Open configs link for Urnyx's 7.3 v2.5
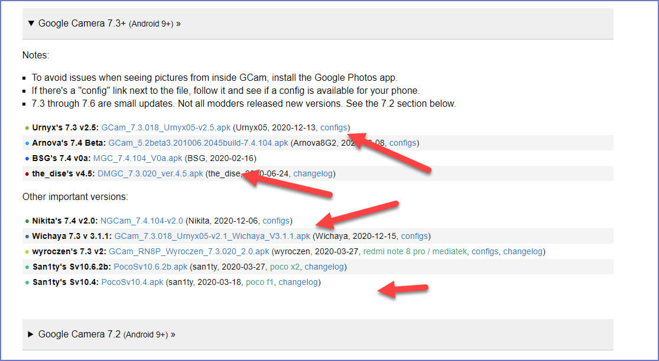This screenshot has width=659, height=361. (334, 127)
